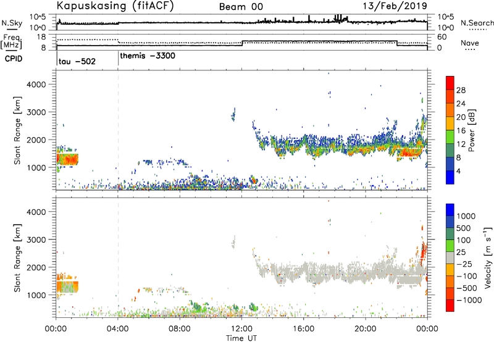Click the 20:00 time tick label
494x342 pixels.
click(x=366, y=329)
